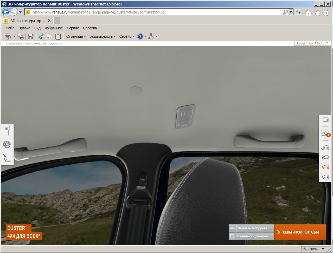Follow the Вернуться к описанию автомобиля link
The height and width of the screenshot is (253, 333).
34,43
